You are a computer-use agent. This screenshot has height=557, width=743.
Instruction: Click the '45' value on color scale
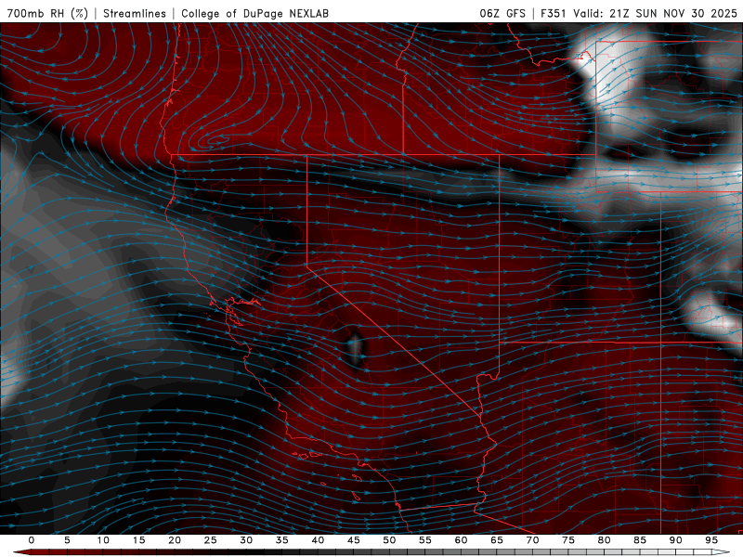pyautogui.click(x=354, y=540)
